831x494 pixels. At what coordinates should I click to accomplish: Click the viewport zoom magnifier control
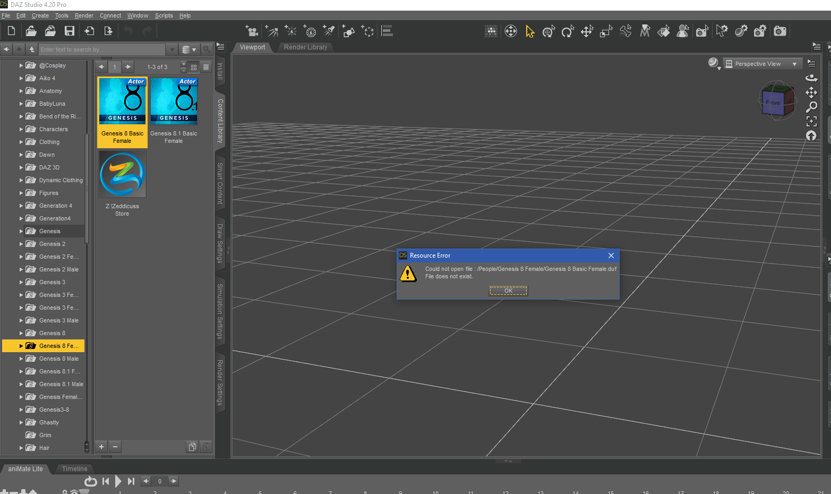click(811, 107)
